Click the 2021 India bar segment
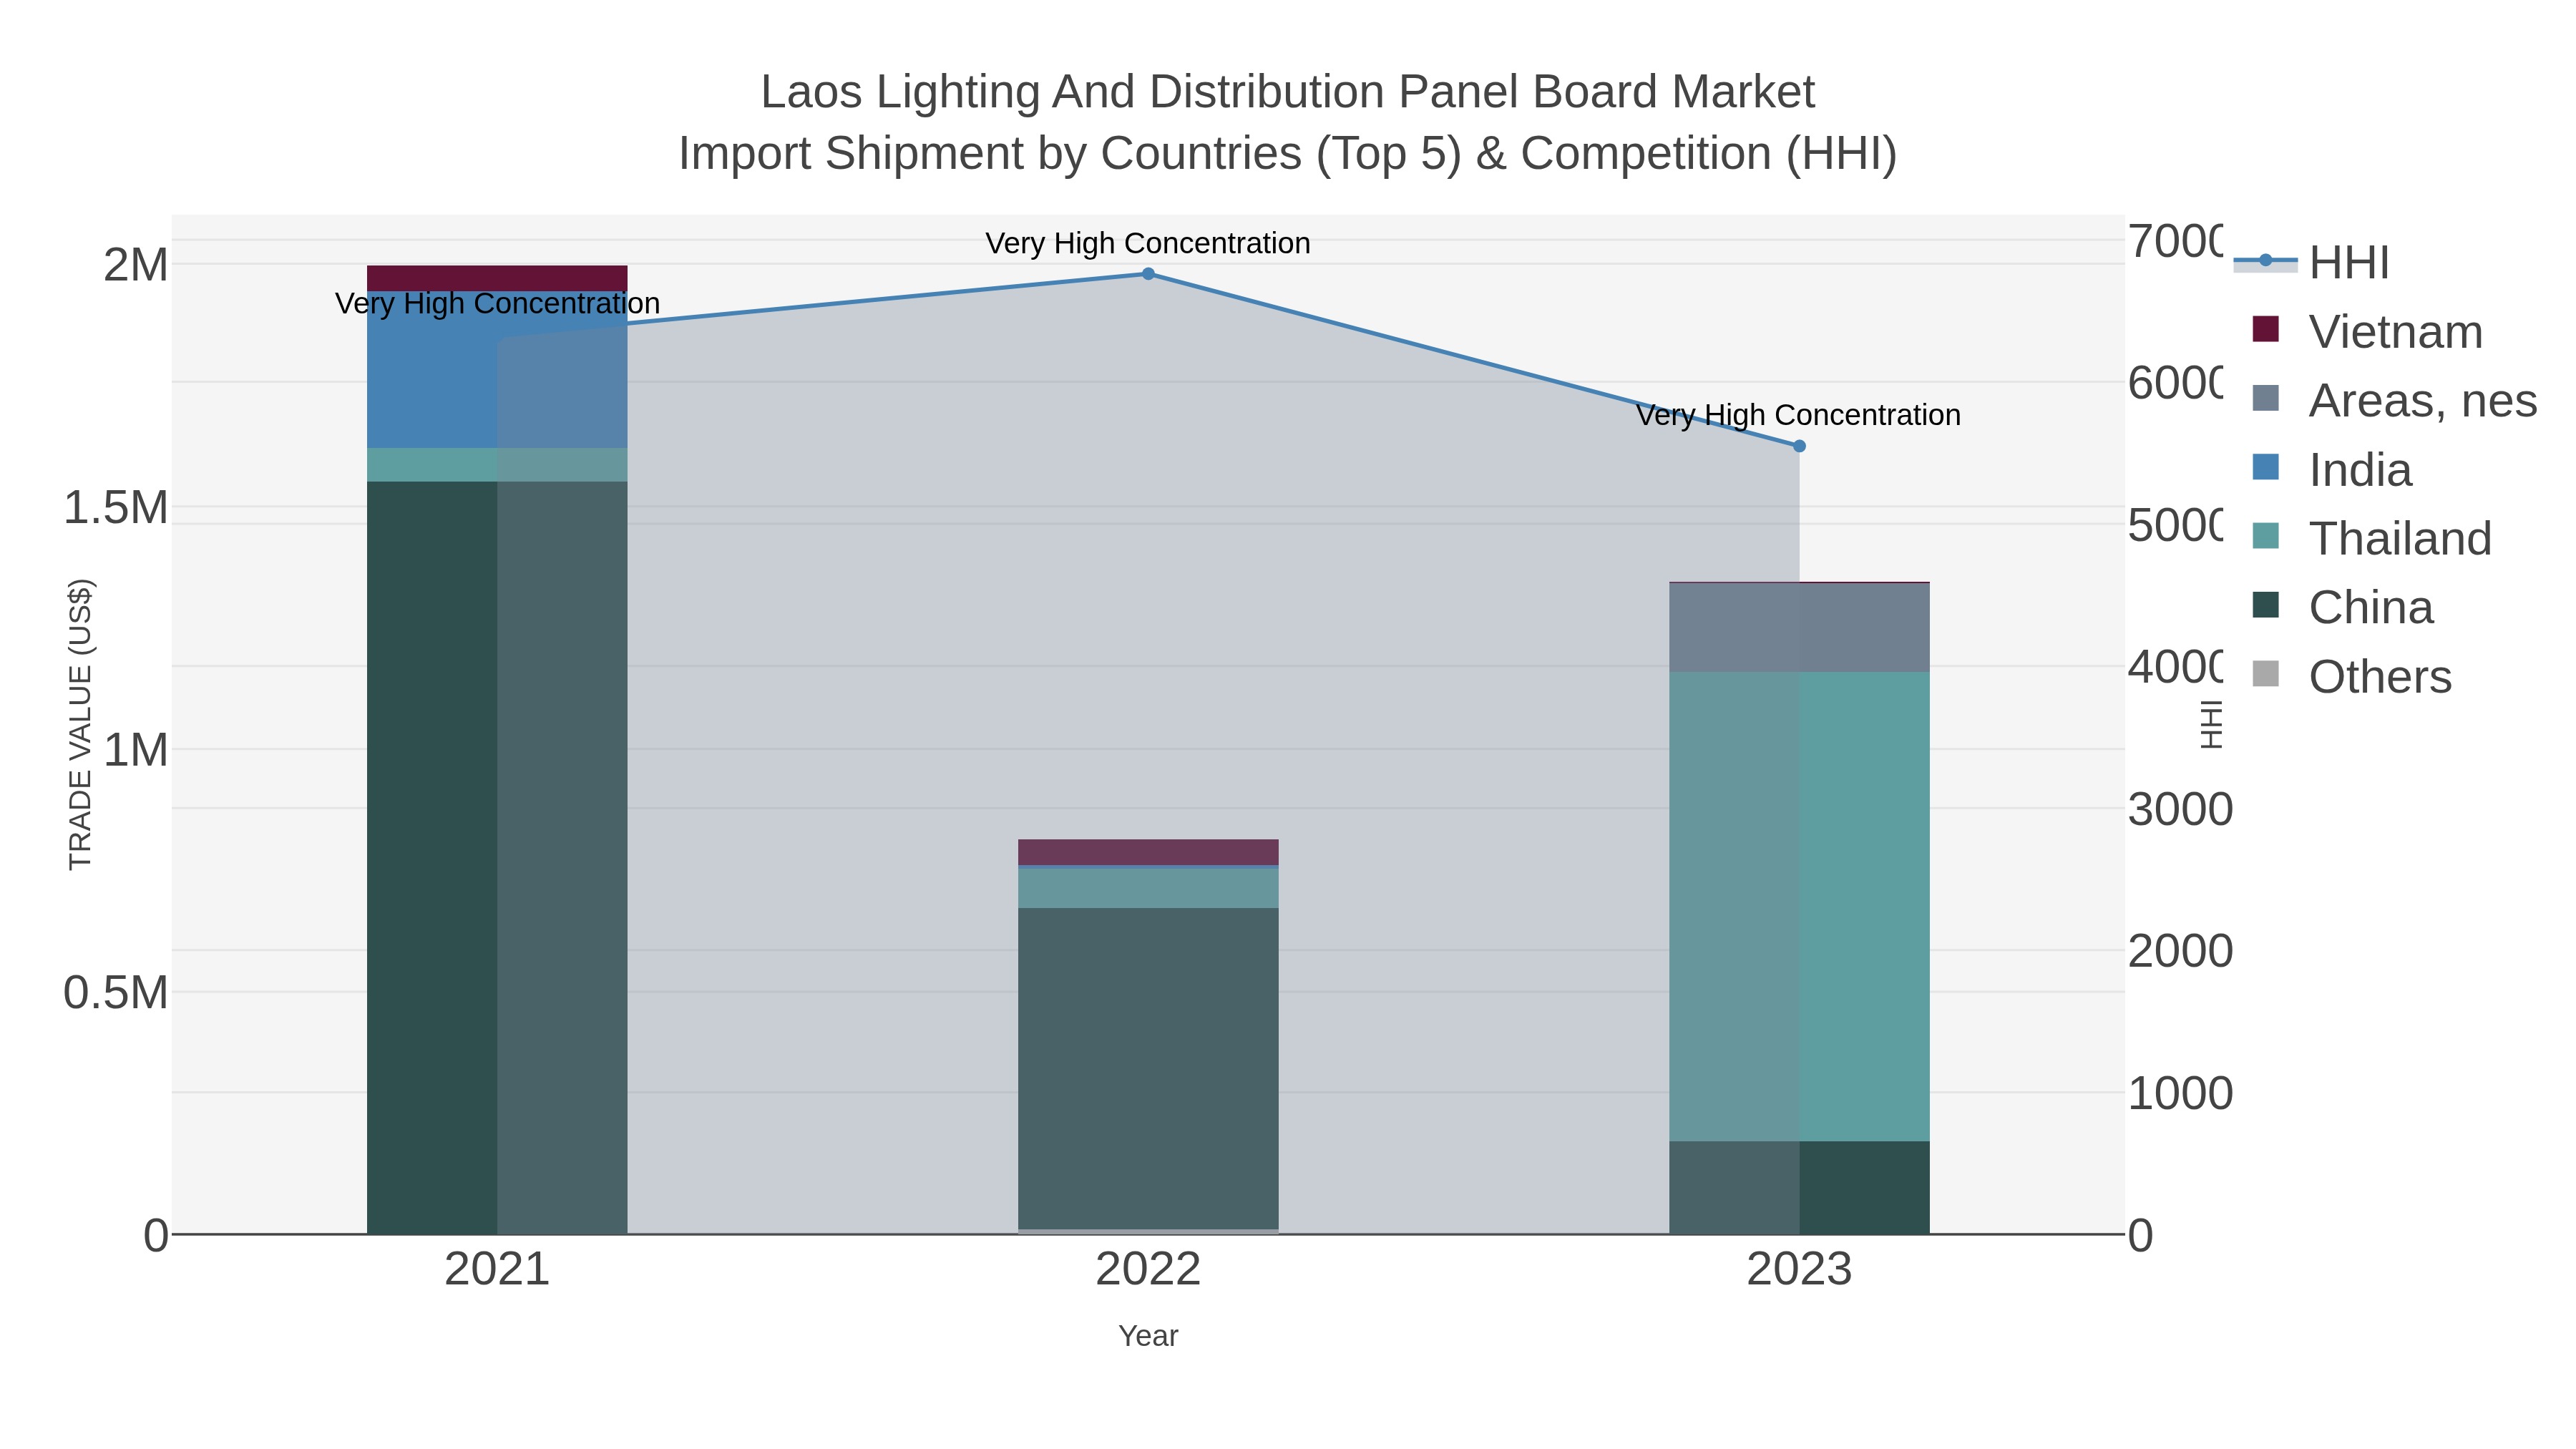This screenshot has width=2576, height=1449. point(497,370)
